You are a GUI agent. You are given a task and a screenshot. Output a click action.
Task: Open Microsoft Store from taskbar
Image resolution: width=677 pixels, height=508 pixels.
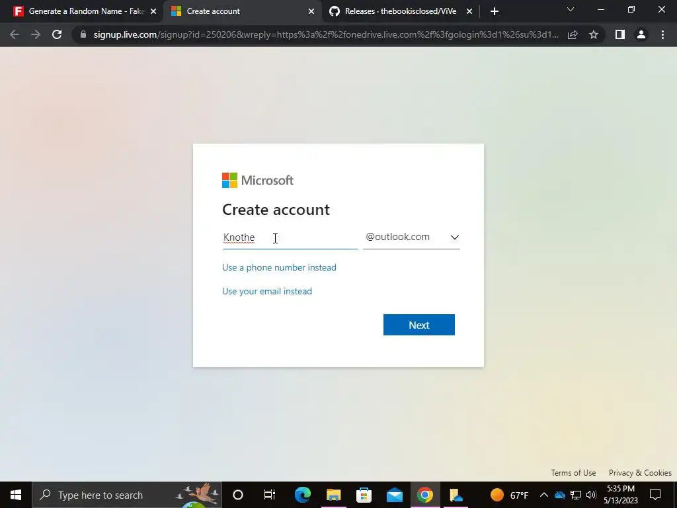pyautogui.click(x=364, y=495)
